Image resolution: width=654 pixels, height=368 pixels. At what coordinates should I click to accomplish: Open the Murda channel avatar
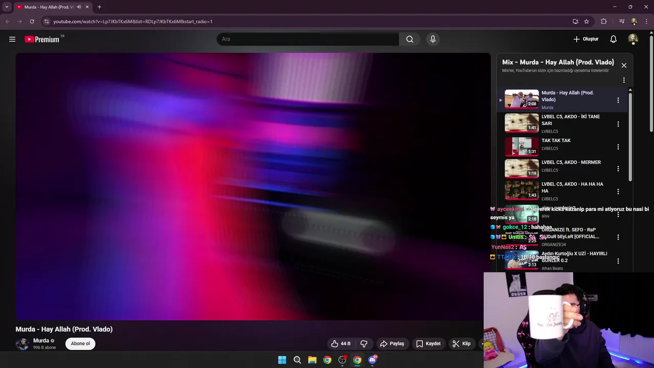point(22,344)
